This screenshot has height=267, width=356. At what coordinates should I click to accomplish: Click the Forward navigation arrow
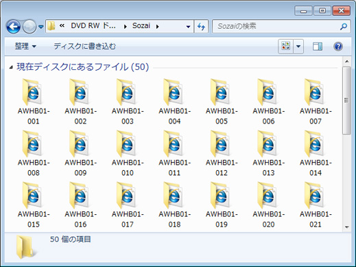coord(29,27)
